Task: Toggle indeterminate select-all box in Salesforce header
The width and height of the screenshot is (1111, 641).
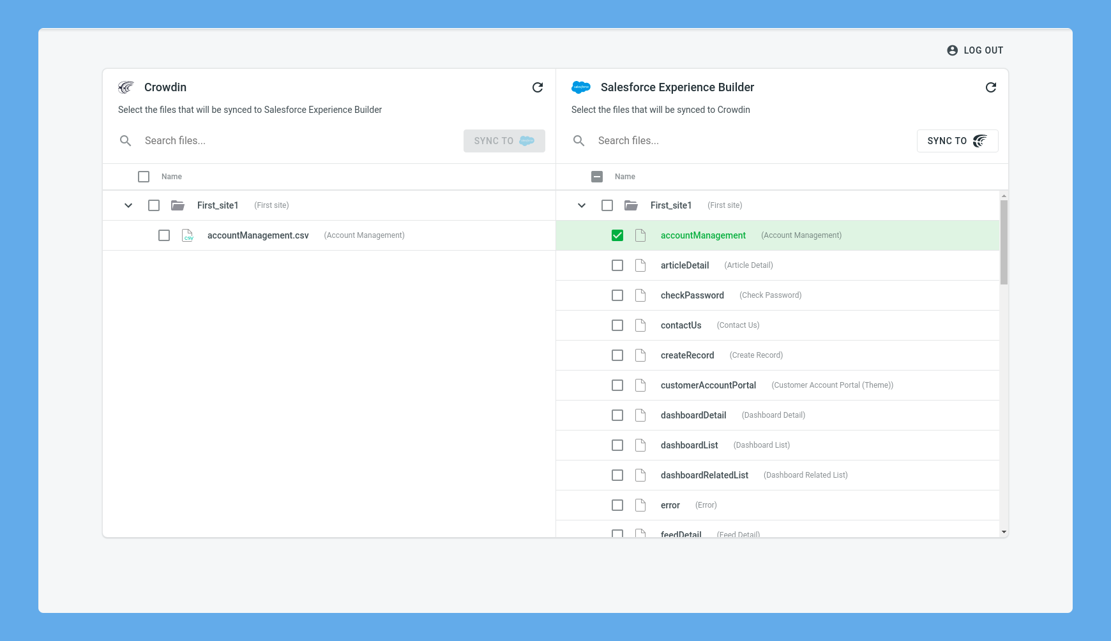Action: (597, 177)
